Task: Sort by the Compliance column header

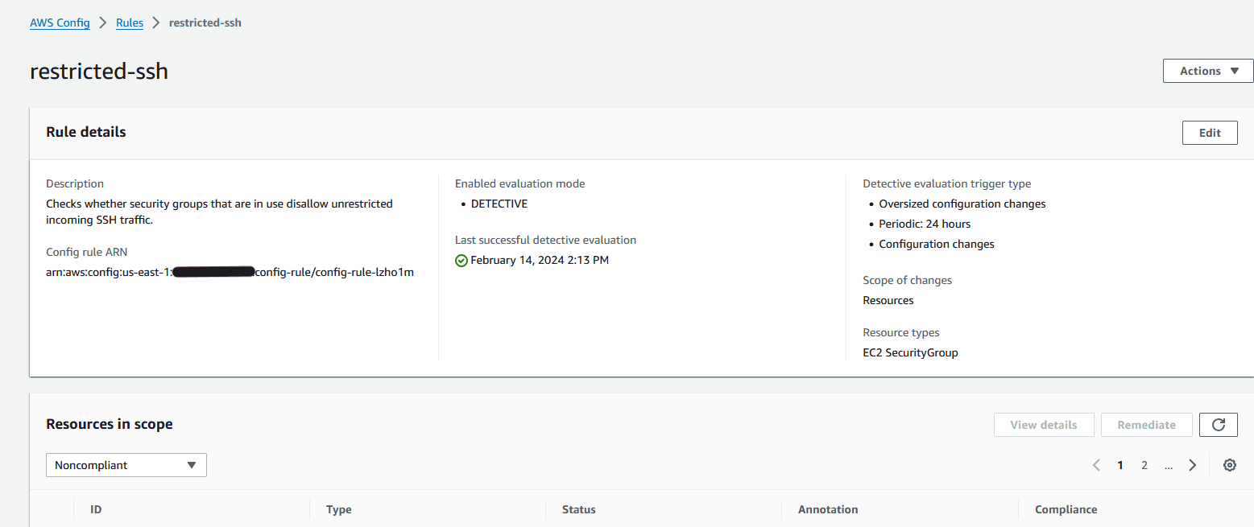Action: (1066, 509)
